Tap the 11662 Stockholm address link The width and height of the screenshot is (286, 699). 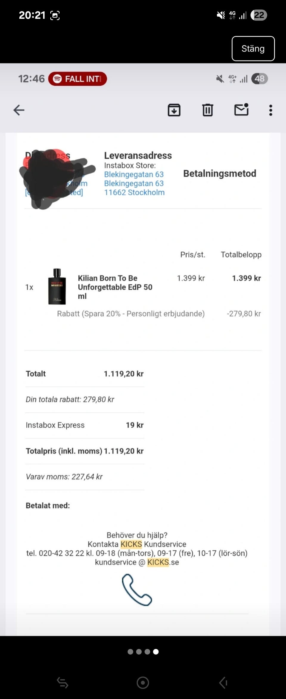tap(134, 192)
